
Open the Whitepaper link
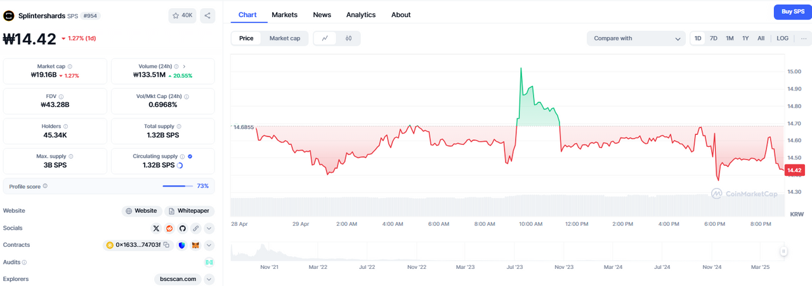coord(190,211)
